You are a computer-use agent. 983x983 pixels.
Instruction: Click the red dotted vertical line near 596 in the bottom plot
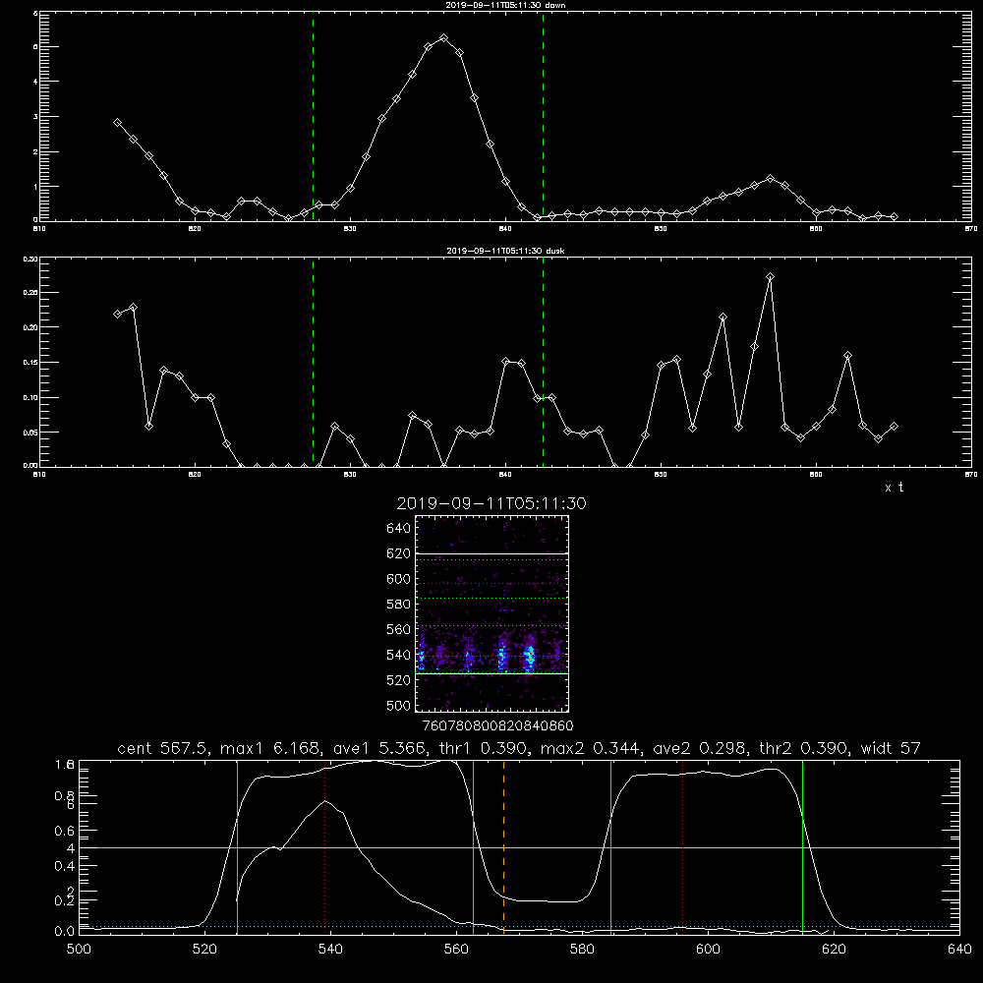pos(683,846)
